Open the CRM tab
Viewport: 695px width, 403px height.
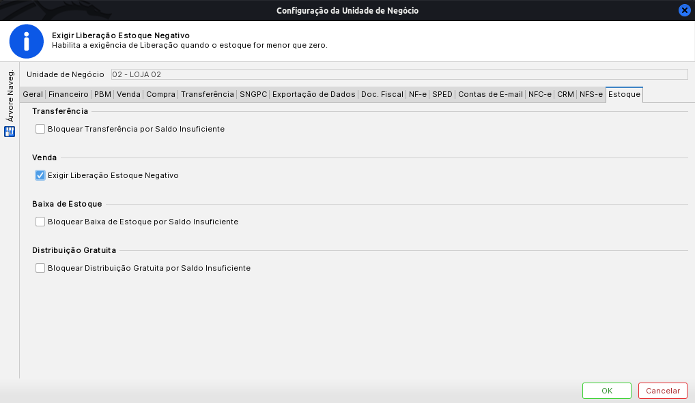(565, 94)
